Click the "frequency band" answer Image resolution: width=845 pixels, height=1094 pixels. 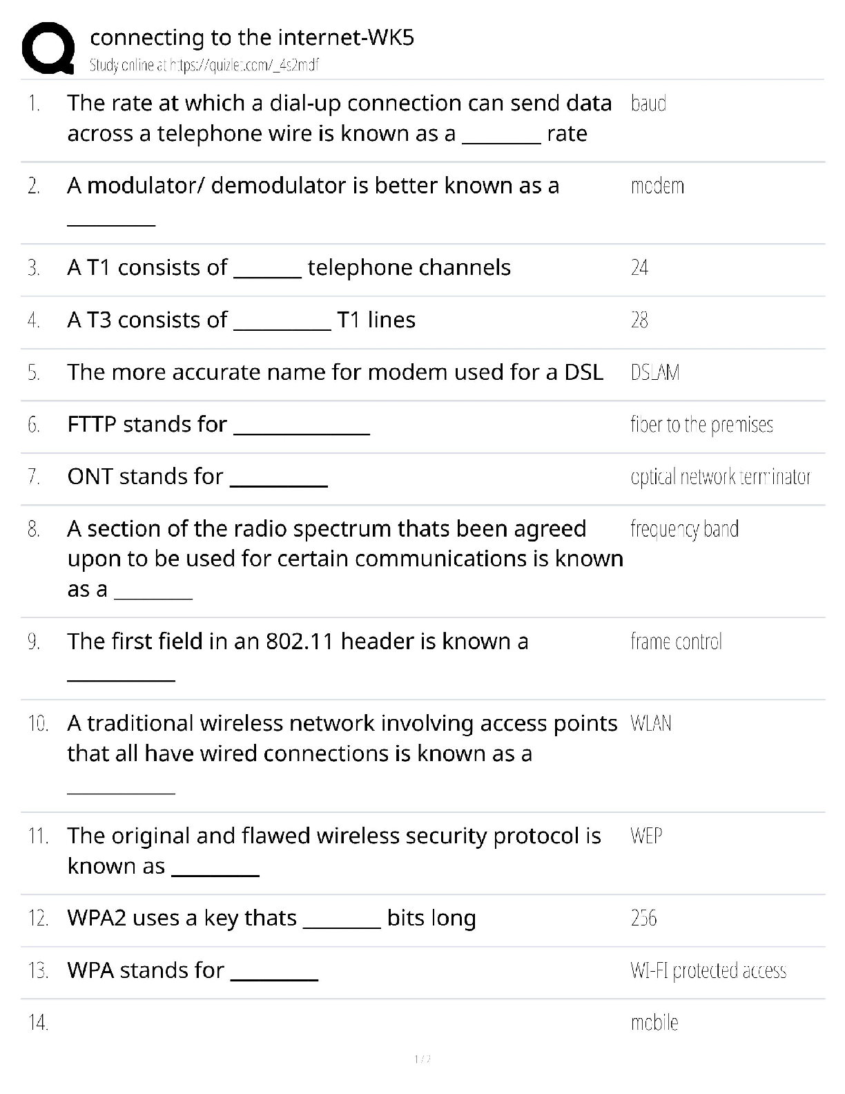point(684,529)
